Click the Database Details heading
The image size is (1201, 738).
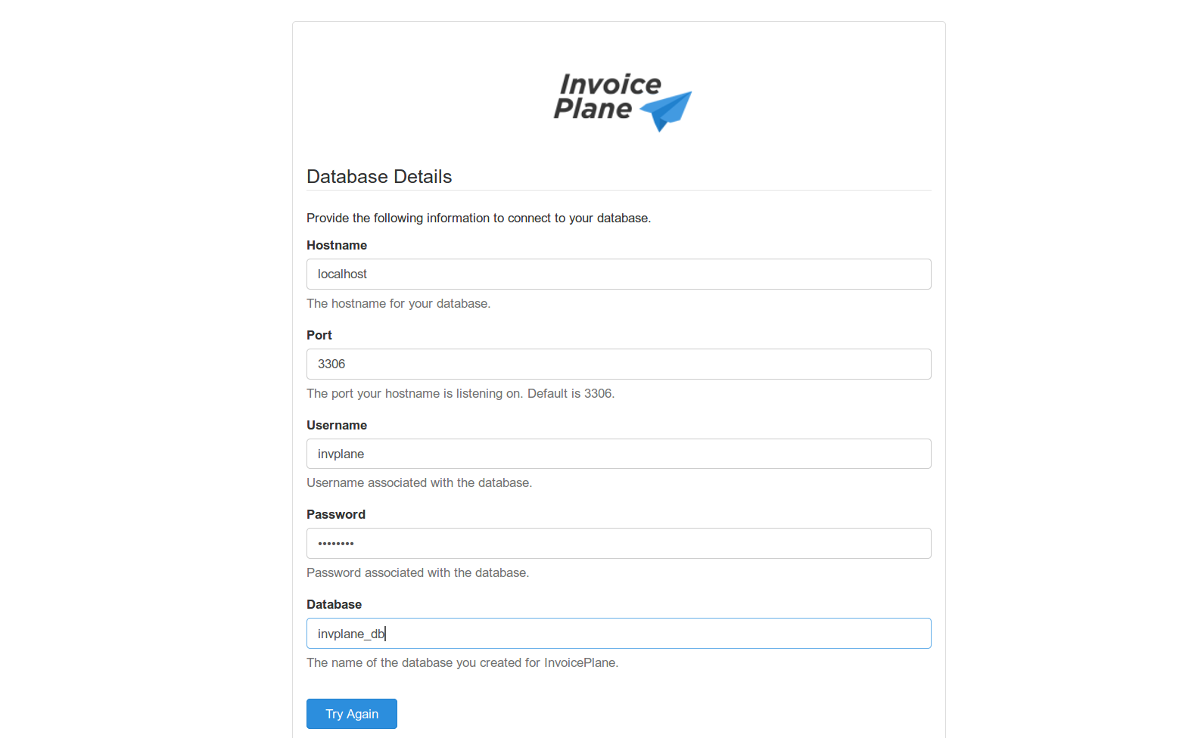point(379,177)
